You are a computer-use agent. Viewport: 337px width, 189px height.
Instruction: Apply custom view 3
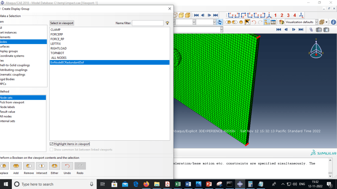[288, 15]
